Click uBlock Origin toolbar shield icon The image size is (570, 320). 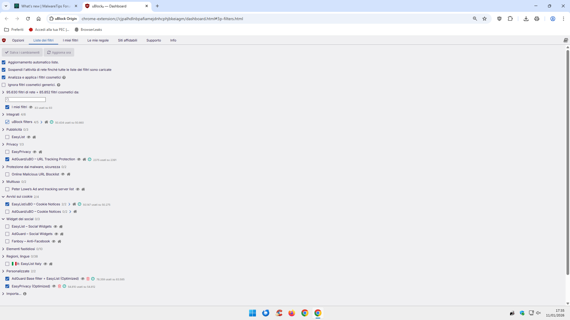point(499,19)
